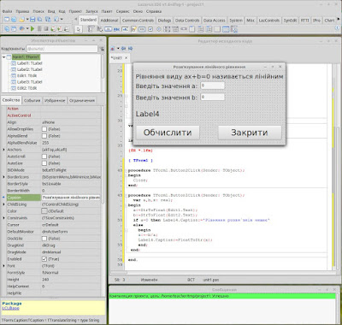Click the Caption property value field

(71, 198)
